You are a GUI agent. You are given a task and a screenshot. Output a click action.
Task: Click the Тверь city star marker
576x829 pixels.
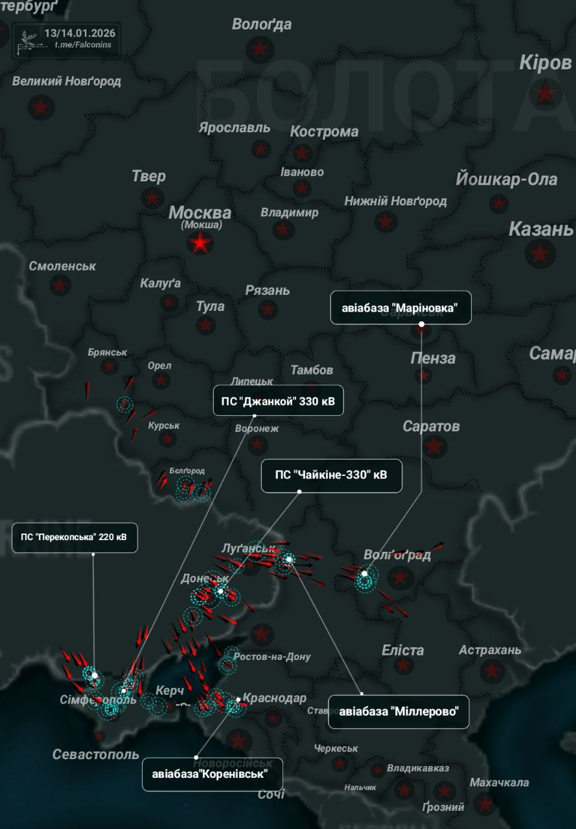pos(152,198)
